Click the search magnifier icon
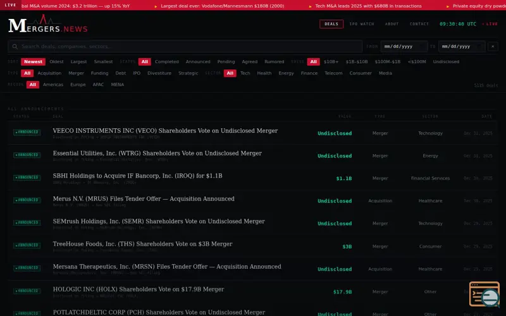Viewport: 506px width, 316px height. coord(15,46)
